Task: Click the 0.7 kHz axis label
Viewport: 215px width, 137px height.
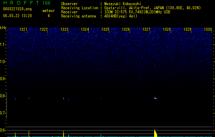Action: coord(3,113)
